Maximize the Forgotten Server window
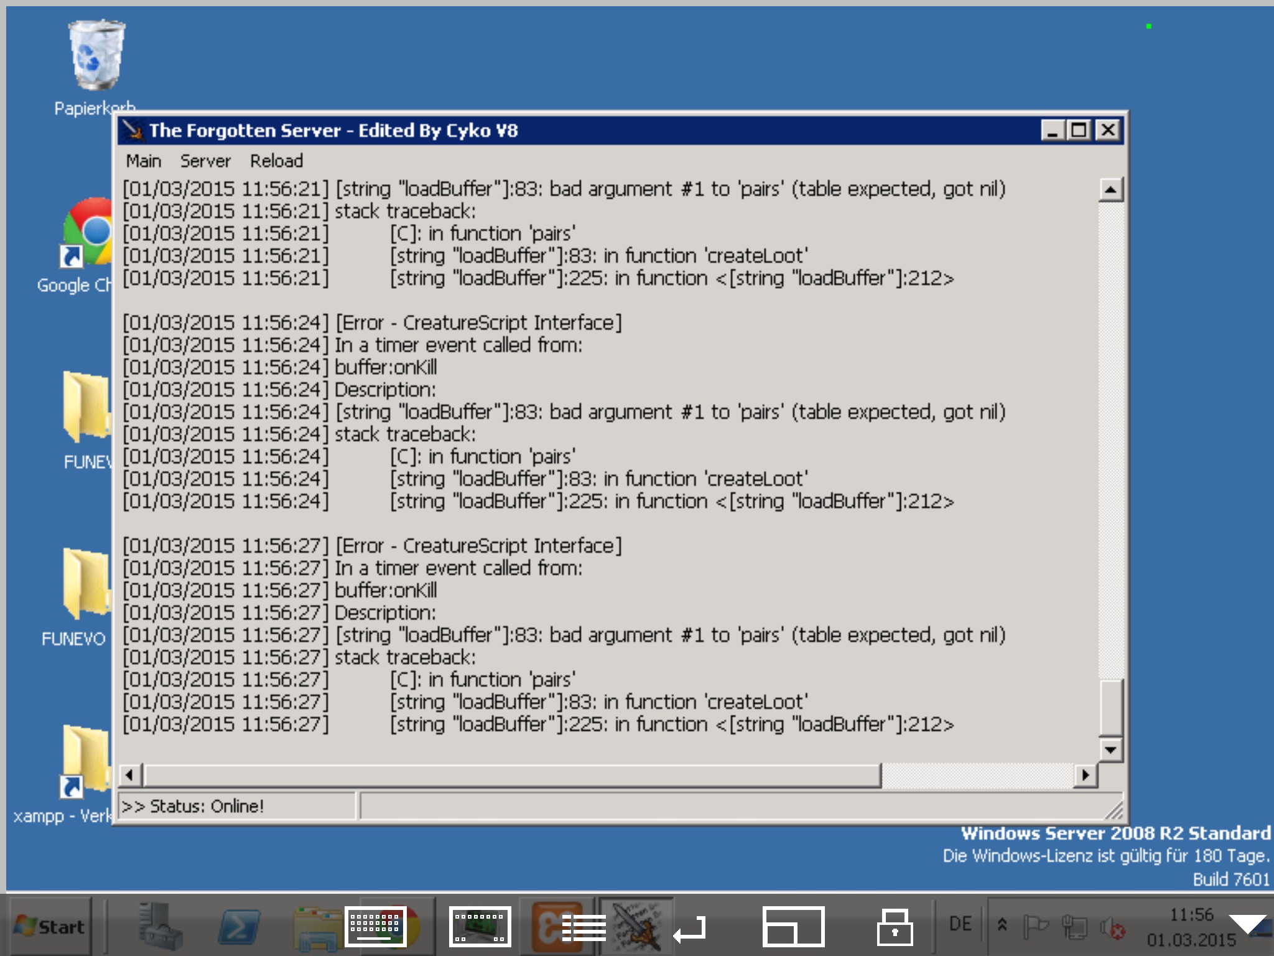 coord(1079,131)
